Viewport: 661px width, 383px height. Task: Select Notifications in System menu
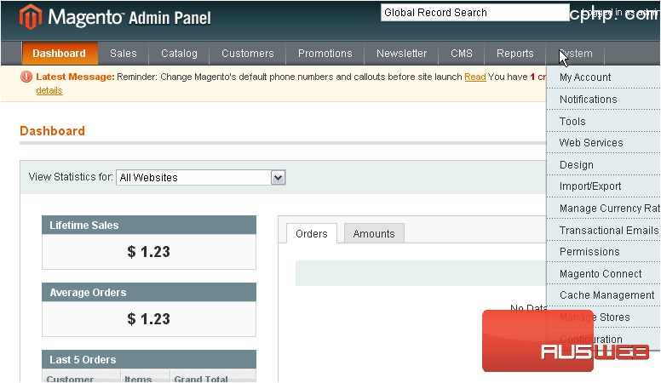(604, 99)
